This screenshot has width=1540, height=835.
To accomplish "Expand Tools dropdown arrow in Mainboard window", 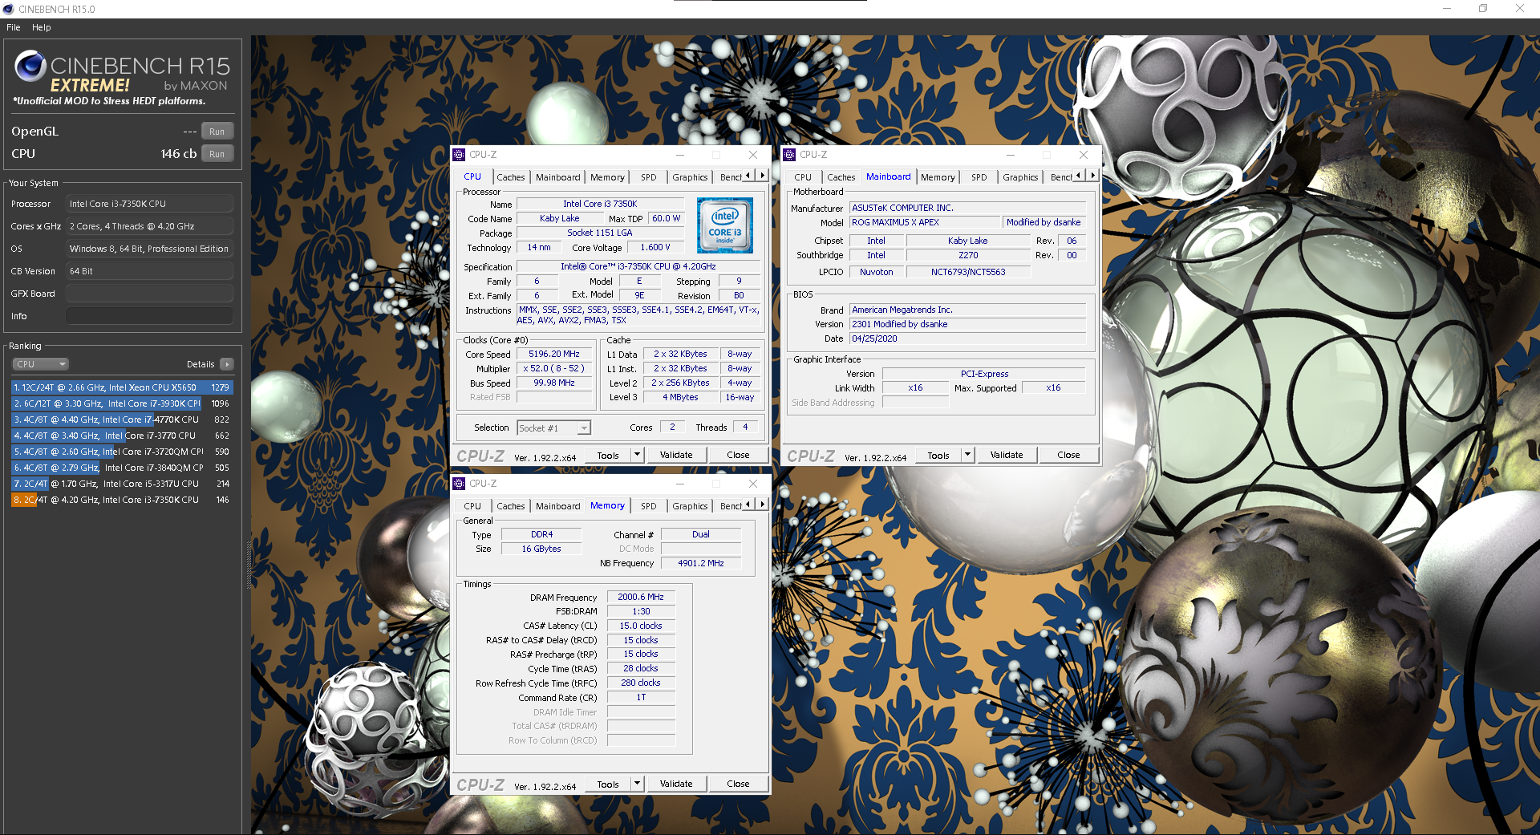I will [x=968, y=455].
